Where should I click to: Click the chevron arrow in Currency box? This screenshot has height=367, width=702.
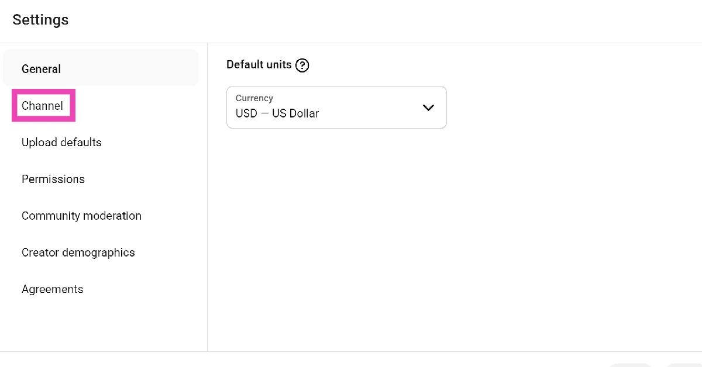[x=428, y=108]
